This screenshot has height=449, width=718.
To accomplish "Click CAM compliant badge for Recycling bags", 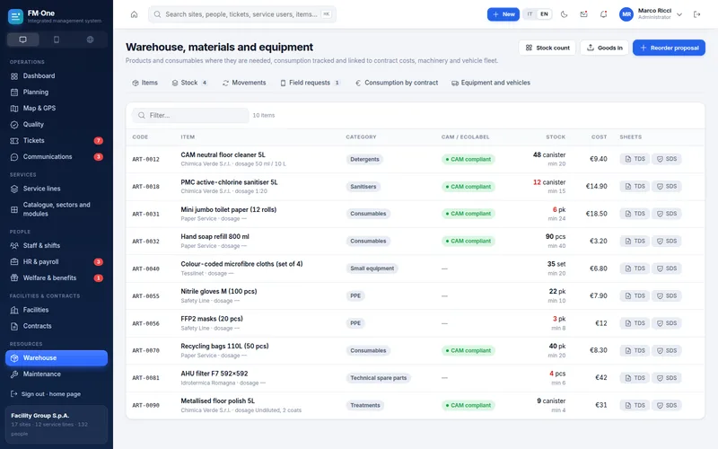I will (468, 350).
